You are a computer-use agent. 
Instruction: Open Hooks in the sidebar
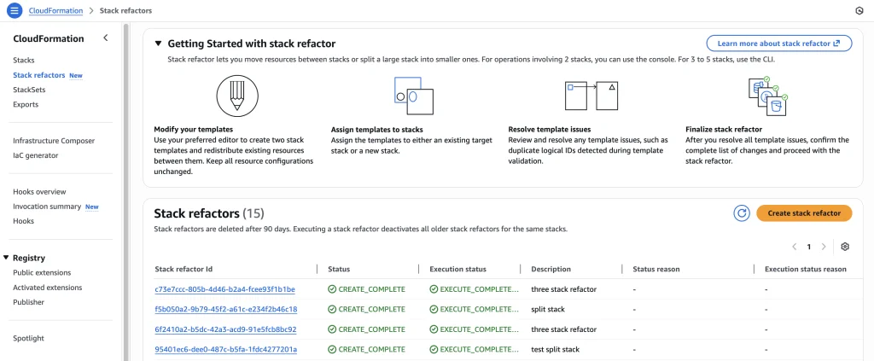click(23, 221)
